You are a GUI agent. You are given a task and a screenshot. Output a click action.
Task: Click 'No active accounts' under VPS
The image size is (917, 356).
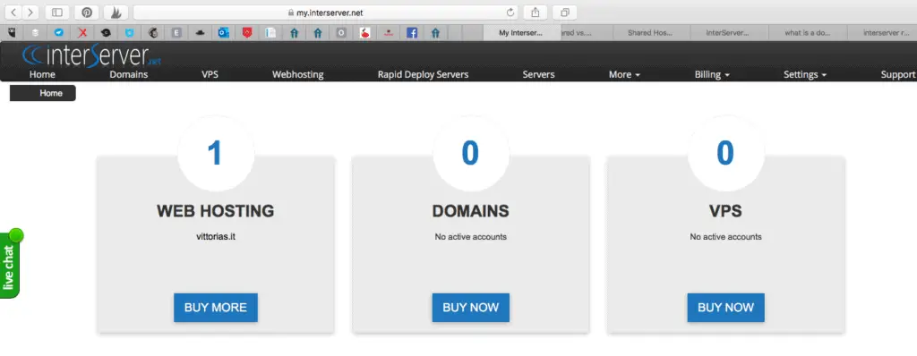[725, 237]
